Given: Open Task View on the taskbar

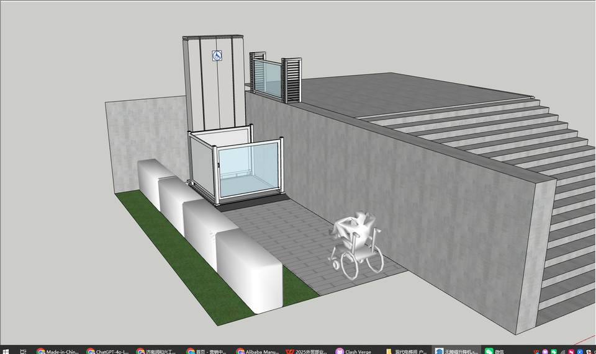Looking at the screenshot, I should [23, 352].
